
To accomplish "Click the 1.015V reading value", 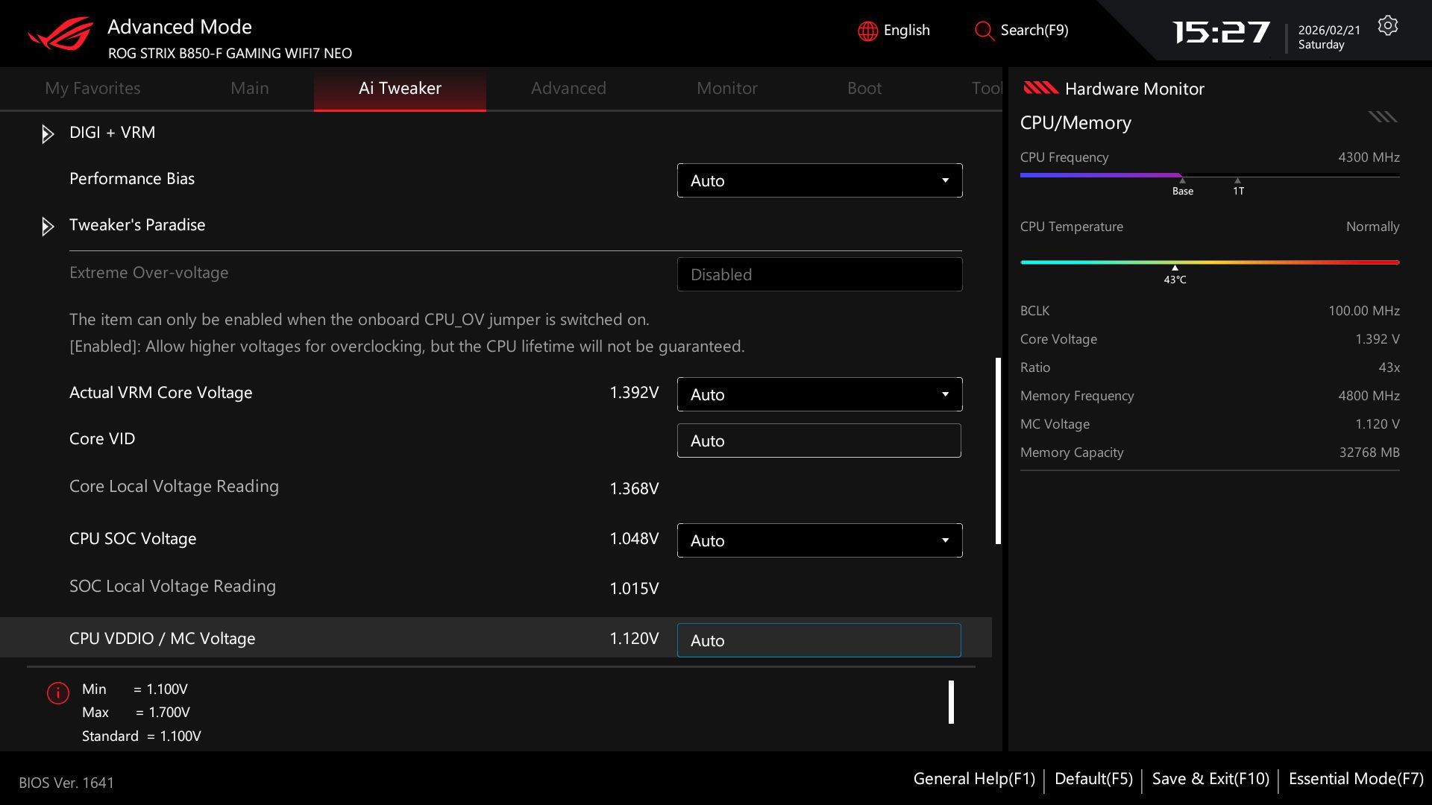I will (634, 589).
